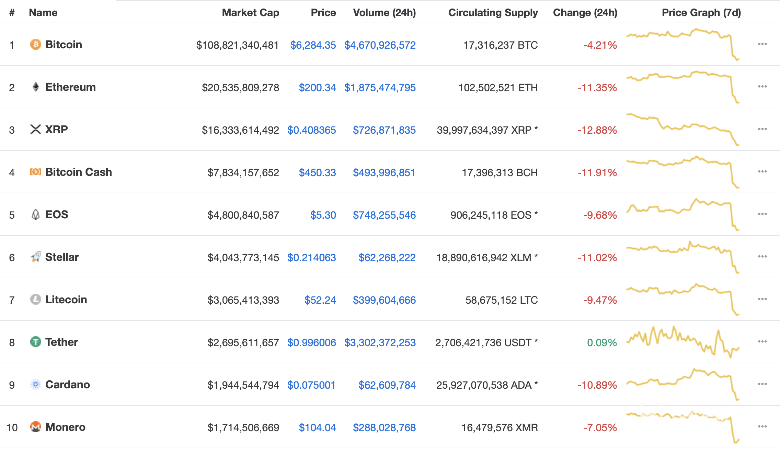This screenshot has height=449, width=780.
Task: Click Cardano market cap $1,944,544,794
Action: point(243,385)
